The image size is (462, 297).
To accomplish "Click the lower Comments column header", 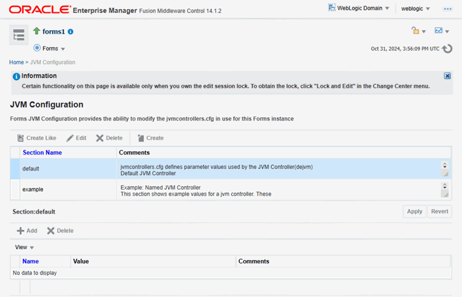I will click(x=254, y=261).
